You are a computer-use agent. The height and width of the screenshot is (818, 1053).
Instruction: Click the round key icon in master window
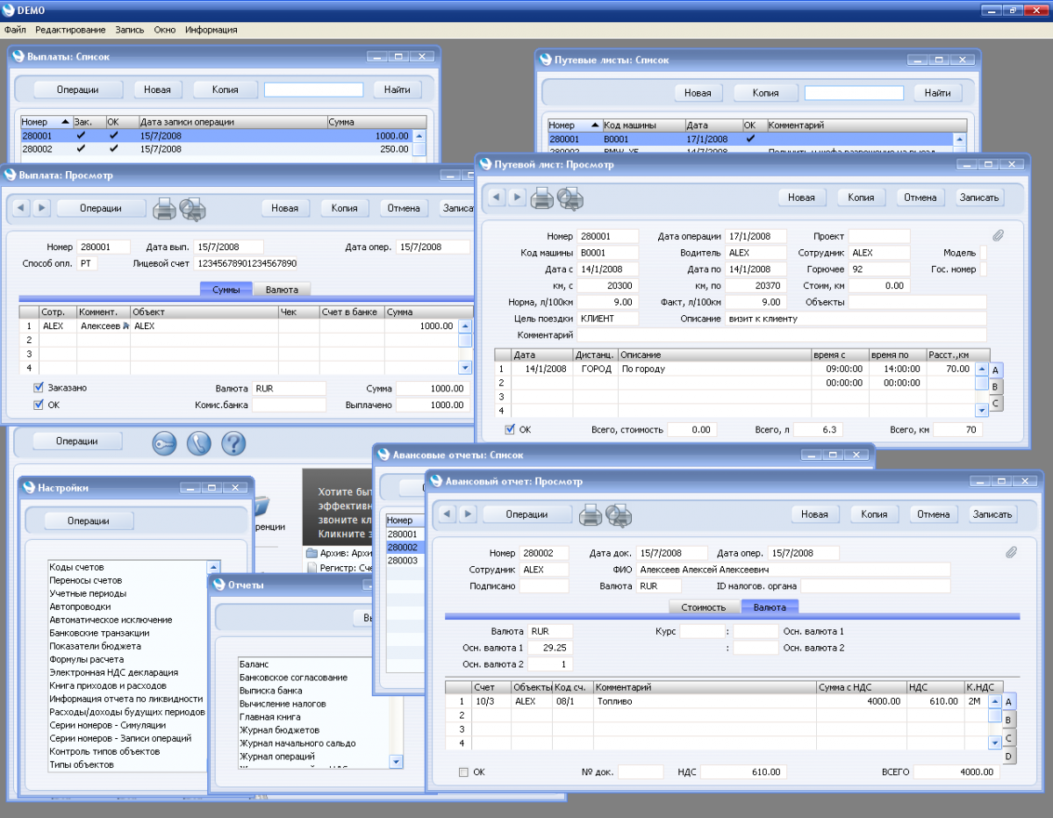click(x=165, y=443)
